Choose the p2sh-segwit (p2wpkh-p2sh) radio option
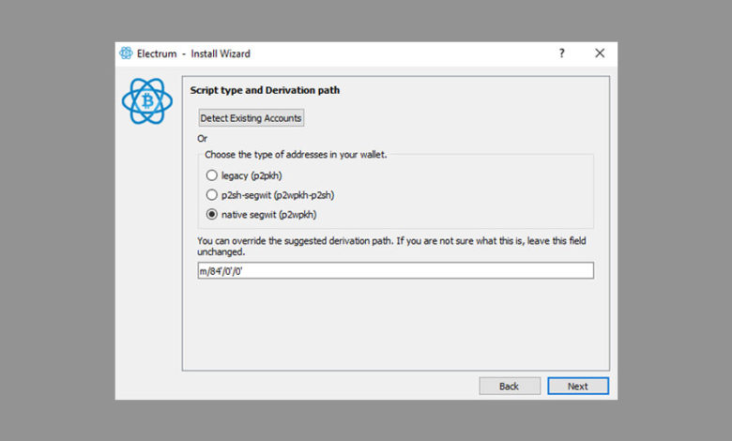This screenshot has height=441, width=732. [x=211, y=195]
